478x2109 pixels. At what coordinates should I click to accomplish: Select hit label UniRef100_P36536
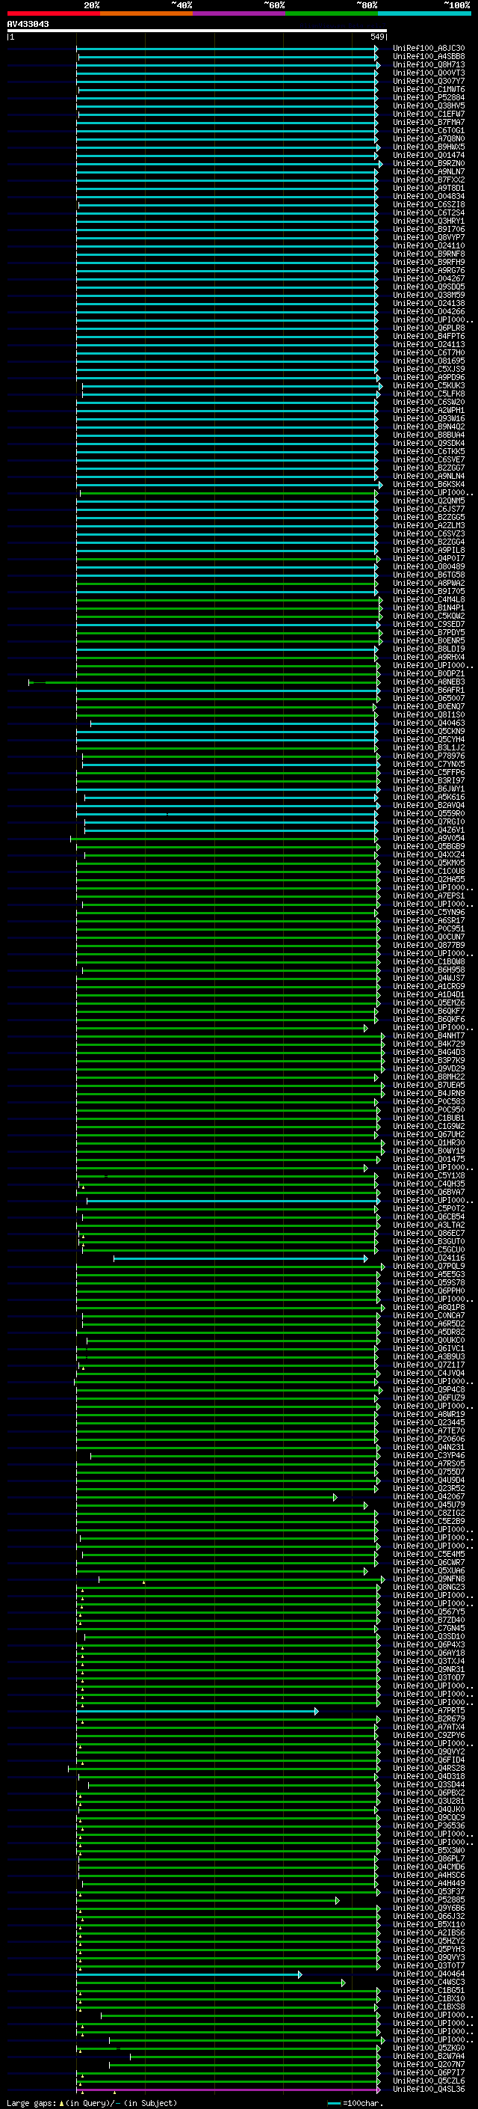tap(429, 1826)
